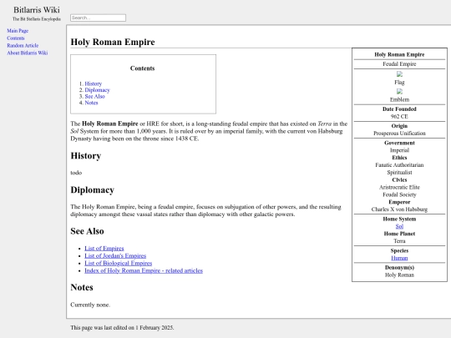Click 'The Bit Stellaris Encyclopedia' tagline

[37, 19]
